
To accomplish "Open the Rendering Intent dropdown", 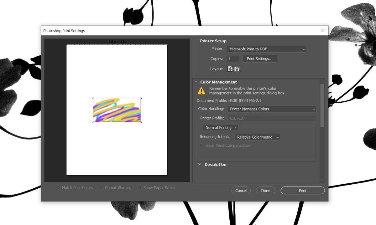I will 257,137.
